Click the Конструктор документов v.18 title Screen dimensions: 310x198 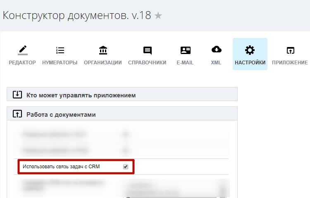tap(77, 16)
